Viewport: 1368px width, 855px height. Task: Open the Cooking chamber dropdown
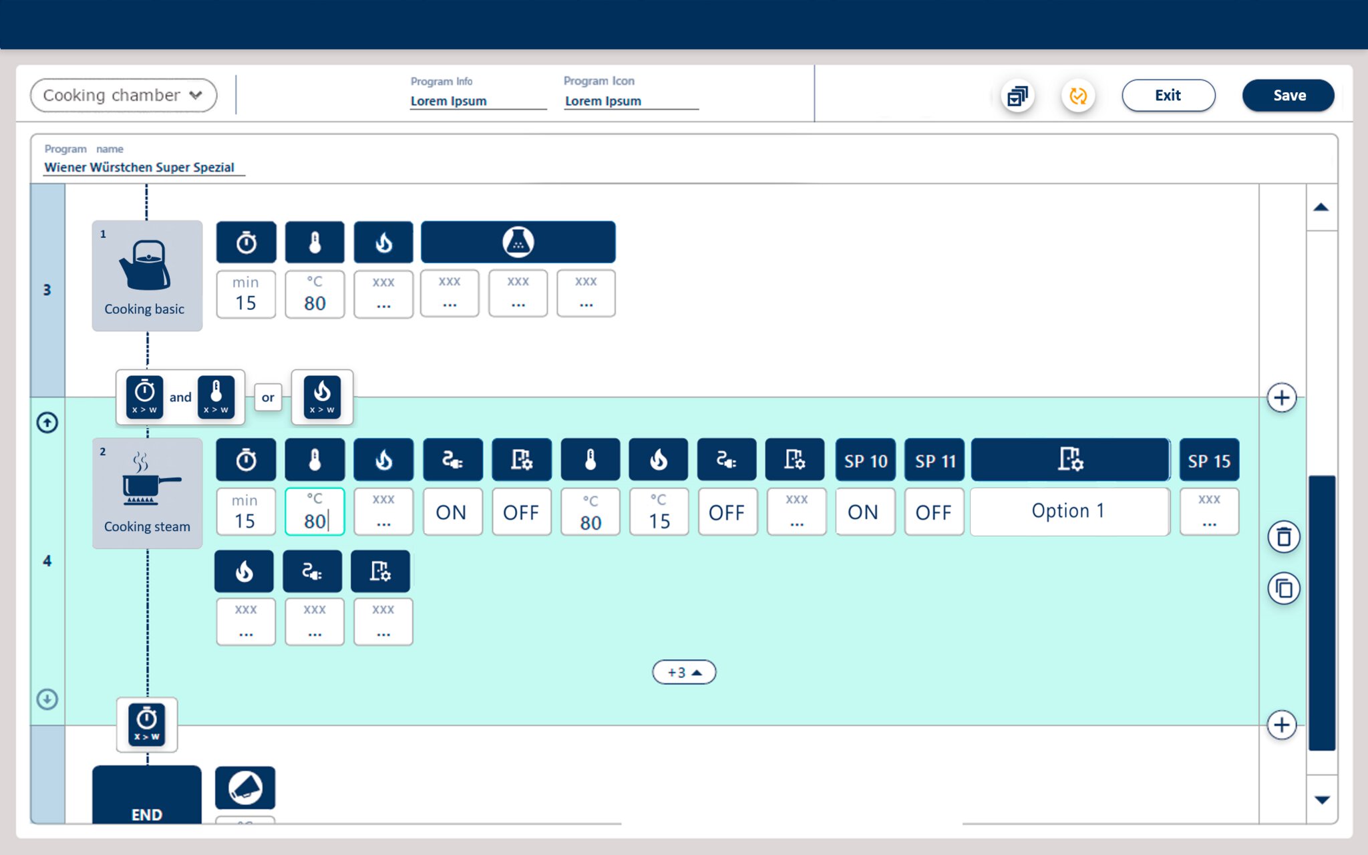click(x=124, y=95)
